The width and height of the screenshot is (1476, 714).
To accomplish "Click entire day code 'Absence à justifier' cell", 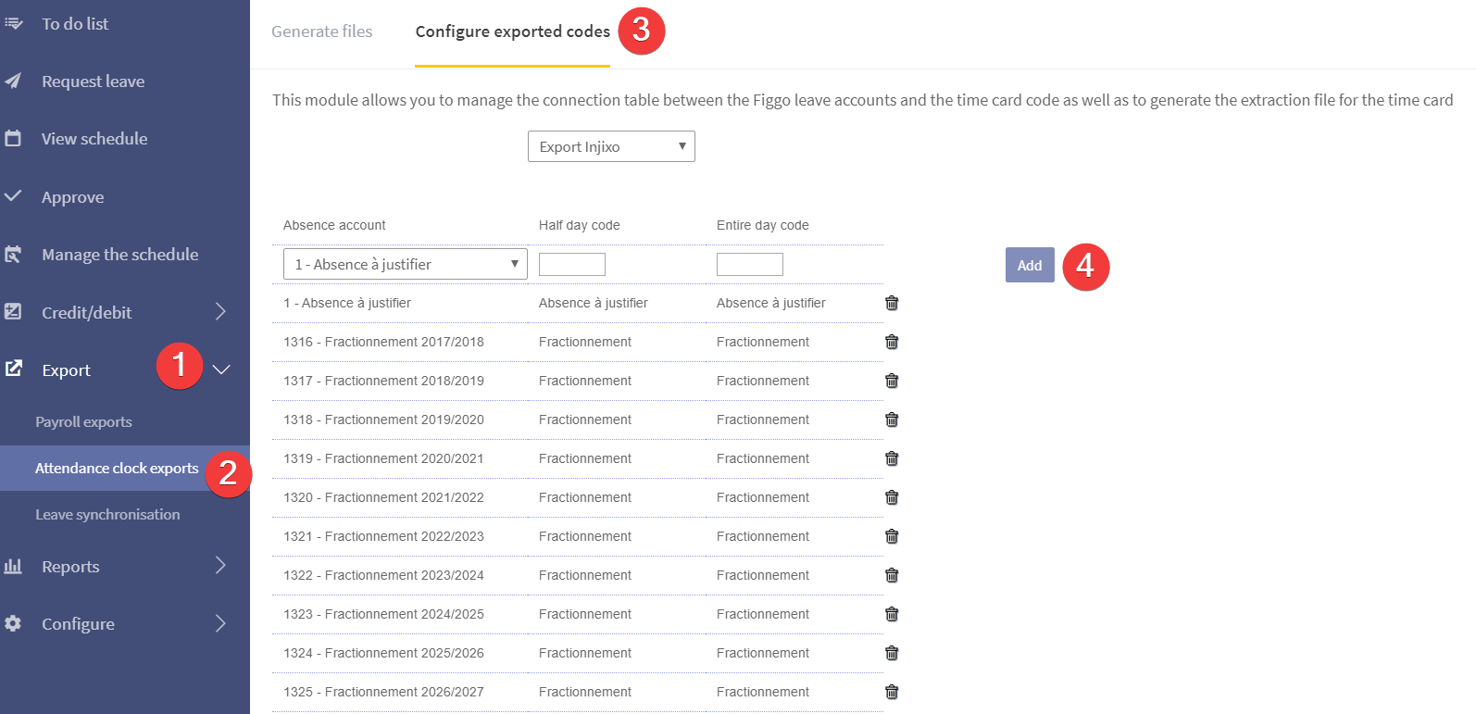I will point(771,303).
